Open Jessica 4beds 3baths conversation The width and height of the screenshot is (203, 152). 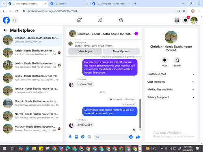(32, 90)
